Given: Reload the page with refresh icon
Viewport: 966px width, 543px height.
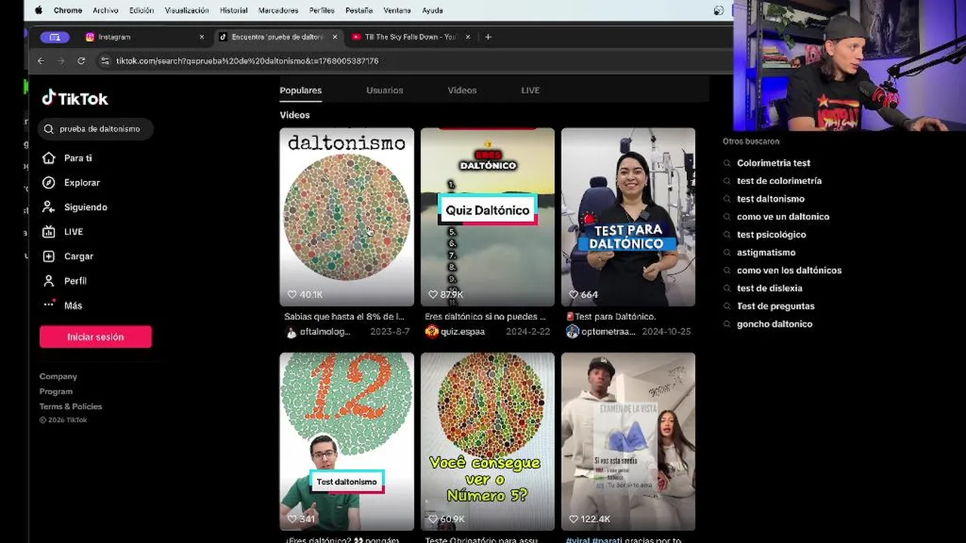Looking at the screenshot, I should coord(82,60).
